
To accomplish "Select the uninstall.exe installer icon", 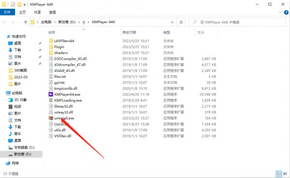I will click(x=51, y=118).
